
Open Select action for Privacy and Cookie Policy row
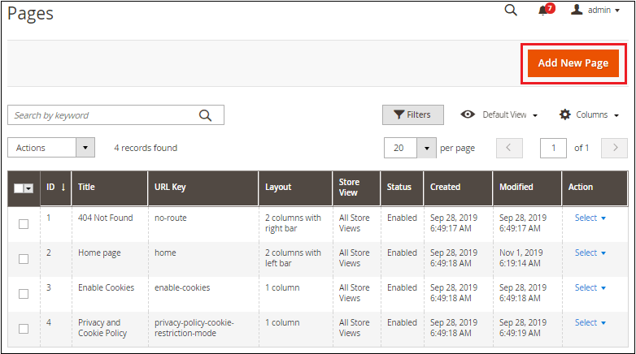coord(590,323)
